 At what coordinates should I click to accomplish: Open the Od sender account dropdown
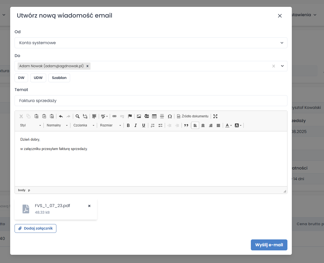pyautogui.click(x=151, y=43)
